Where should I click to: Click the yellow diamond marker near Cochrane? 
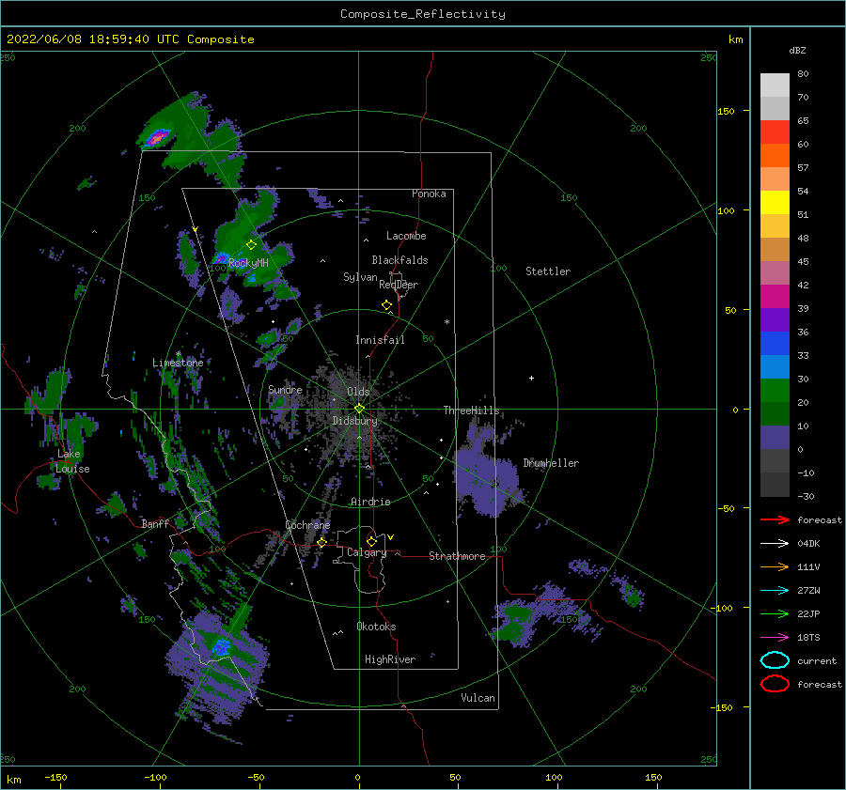[x=321, y=542]
